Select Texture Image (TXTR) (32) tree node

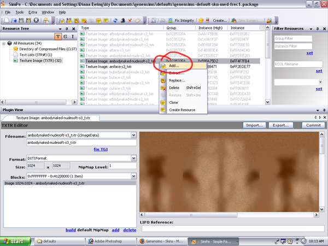point(40,61)
